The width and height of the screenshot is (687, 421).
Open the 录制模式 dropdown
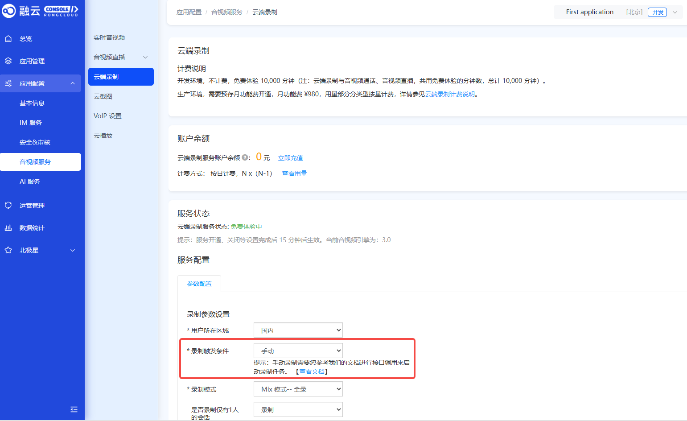[x=298, y=389]
